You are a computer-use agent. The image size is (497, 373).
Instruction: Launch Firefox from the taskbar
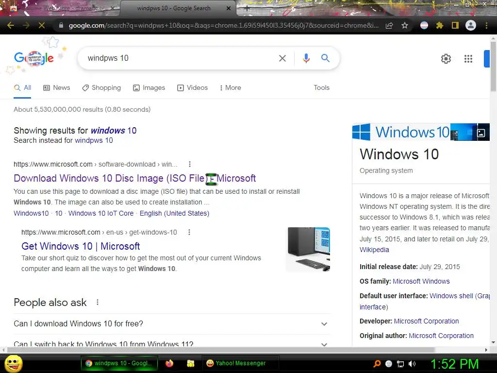(x=169, y=363)
